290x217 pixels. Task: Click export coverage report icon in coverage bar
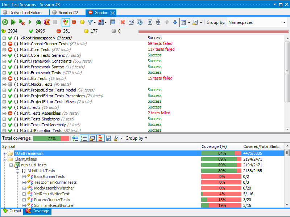[x=117, y=138]
